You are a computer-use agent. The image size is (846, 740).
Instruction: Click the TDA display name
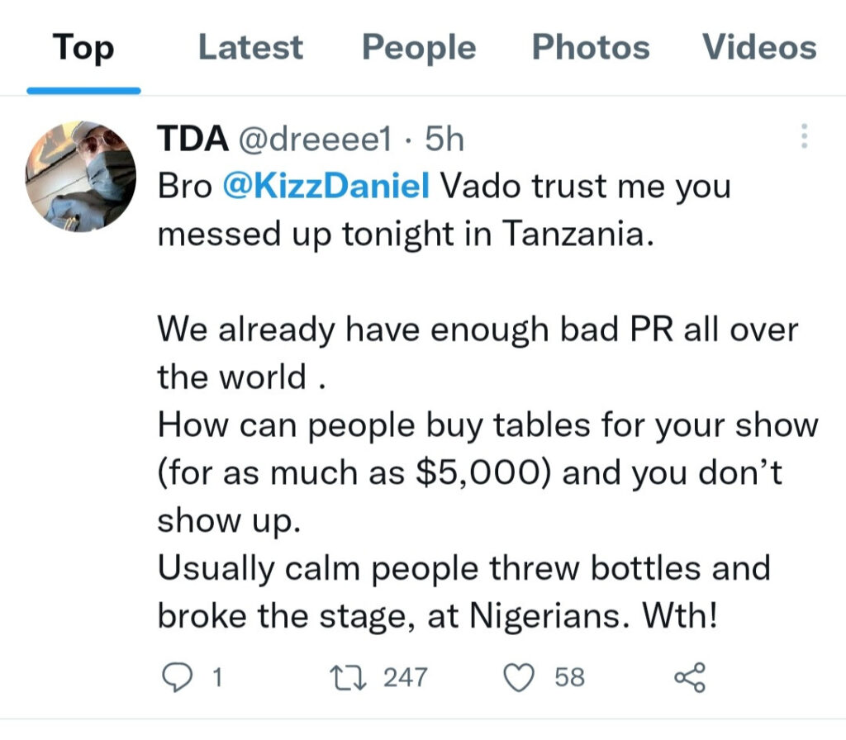(x=192, y=140)
